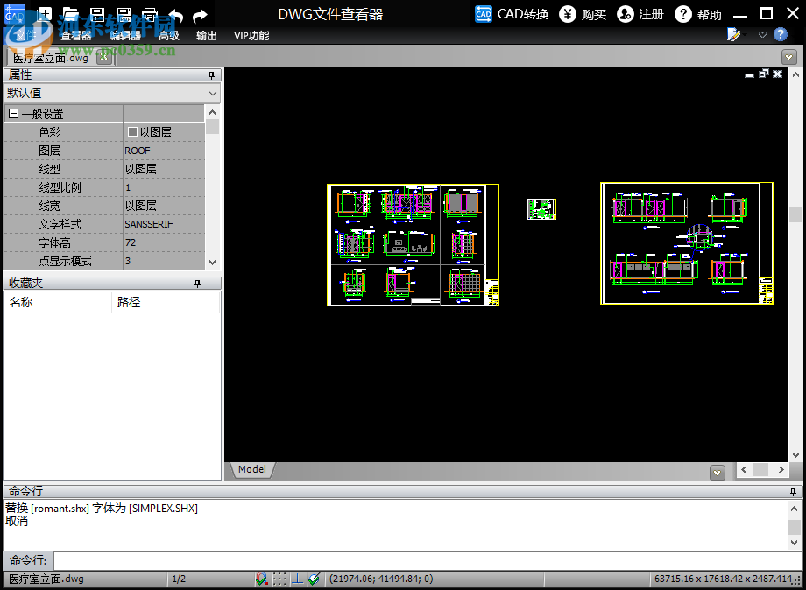Close the inner drawing view window
Viewport: 806px width, 590px height.
(x=778, y=74)
